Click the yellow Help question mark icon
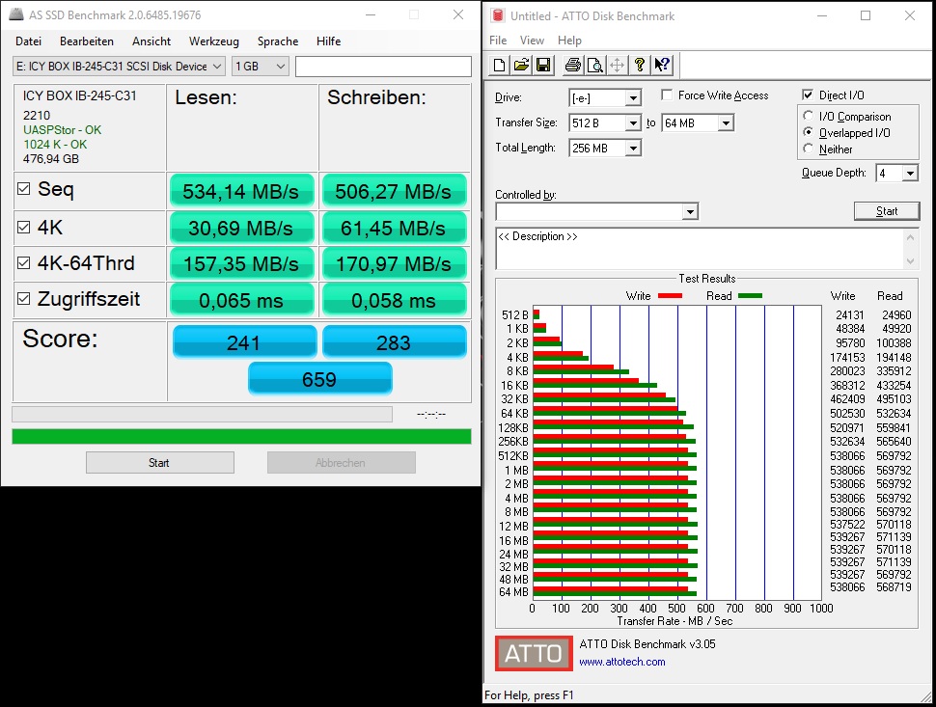The width and height of the screenshot is (936, 707). (640, 65)
